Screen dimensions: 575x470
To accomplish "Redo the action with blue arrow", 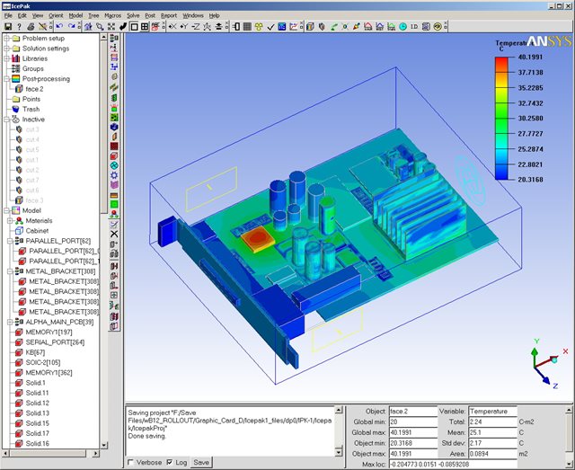I will (x=71, y=26).
